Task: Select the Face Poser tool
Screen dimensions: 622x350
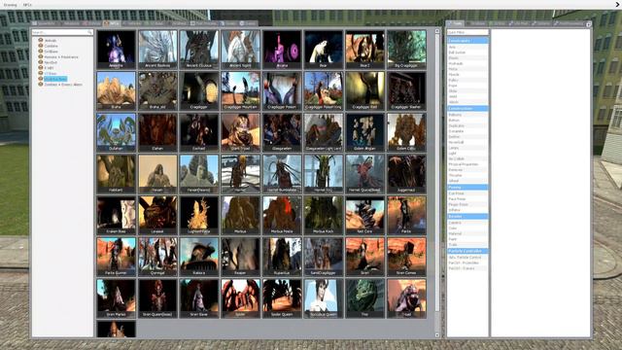Action: pyautogui.click(x=467, y=198)
